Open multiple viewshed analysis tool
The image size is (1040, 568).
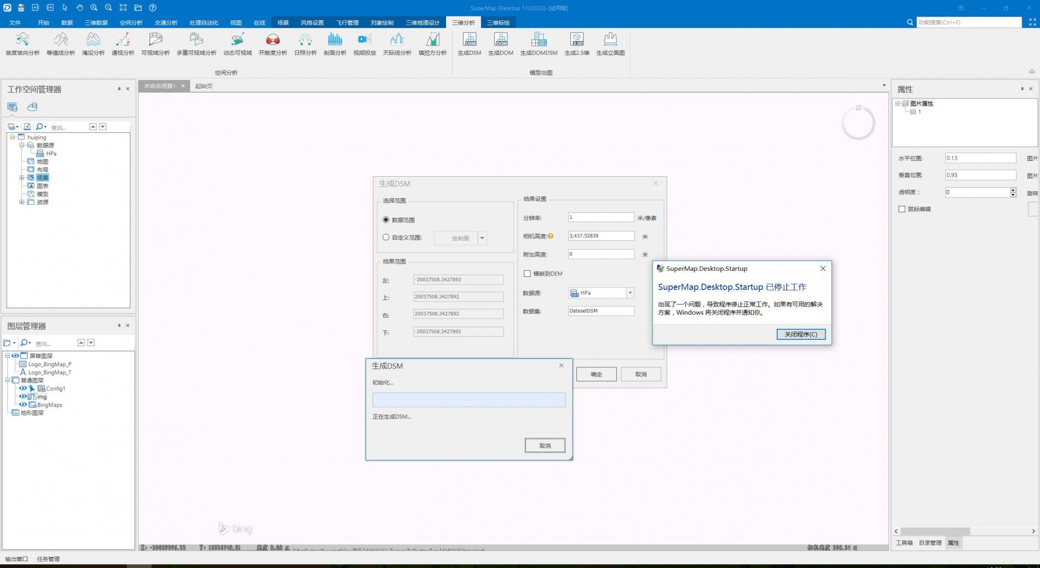(x=197, y=44)
